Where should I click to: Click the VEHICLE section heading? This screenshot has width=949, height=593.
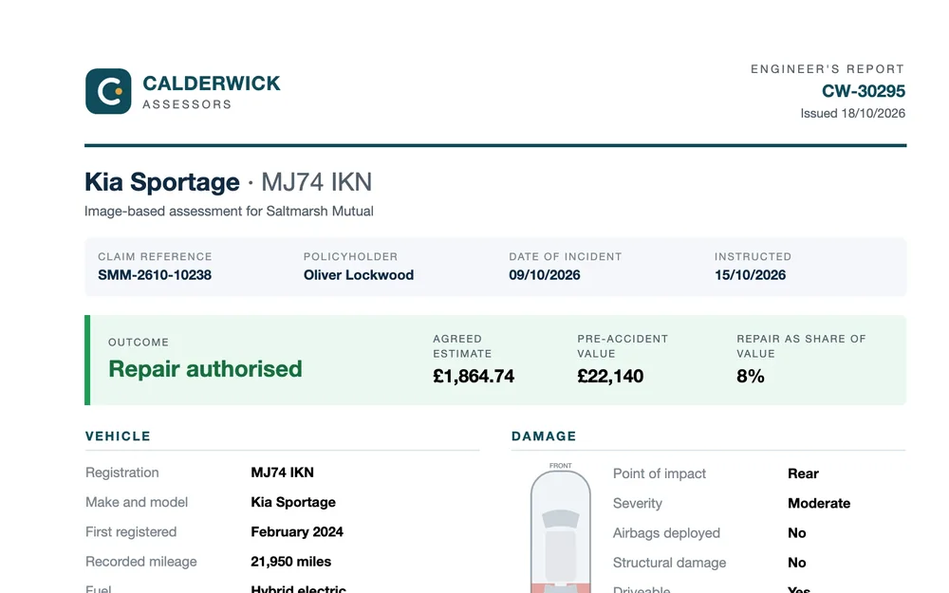tap(118, 436)
